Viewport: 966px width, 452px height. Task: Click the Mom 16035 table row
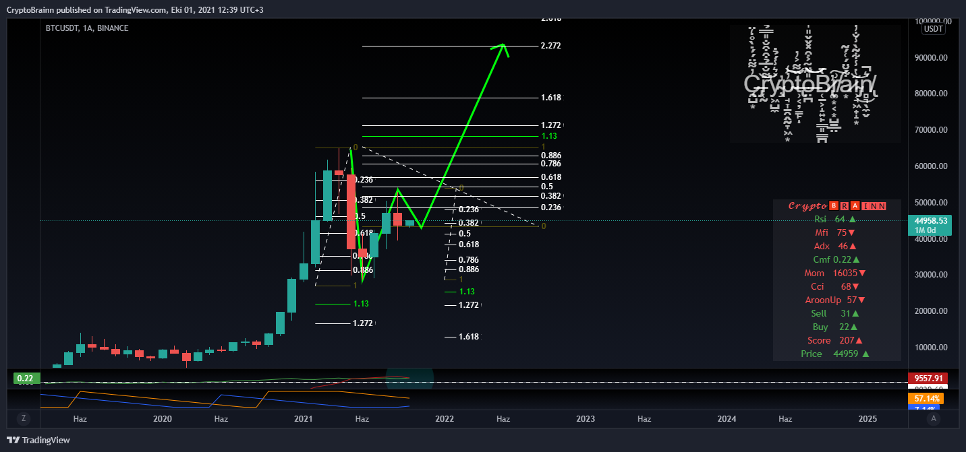836,273
